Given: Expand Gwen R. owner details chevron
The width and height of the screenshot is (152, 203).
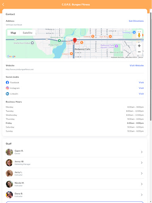Looking at the screenshot, I should point(142,152).
